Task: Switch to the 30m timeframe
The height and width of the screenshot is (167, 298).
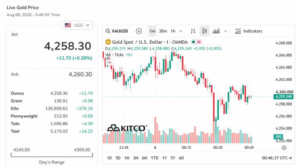Action: click(x=163, y=31)
